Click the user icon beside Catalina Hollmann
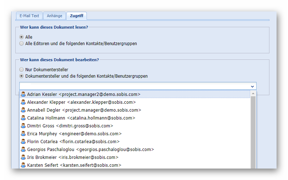The image size is (288, 180). click(23, 118)
